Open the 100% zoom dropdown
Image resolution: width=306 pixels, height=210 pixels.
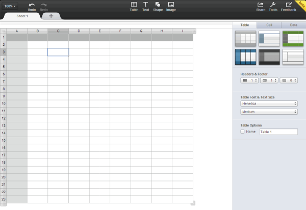coord(10,6)
